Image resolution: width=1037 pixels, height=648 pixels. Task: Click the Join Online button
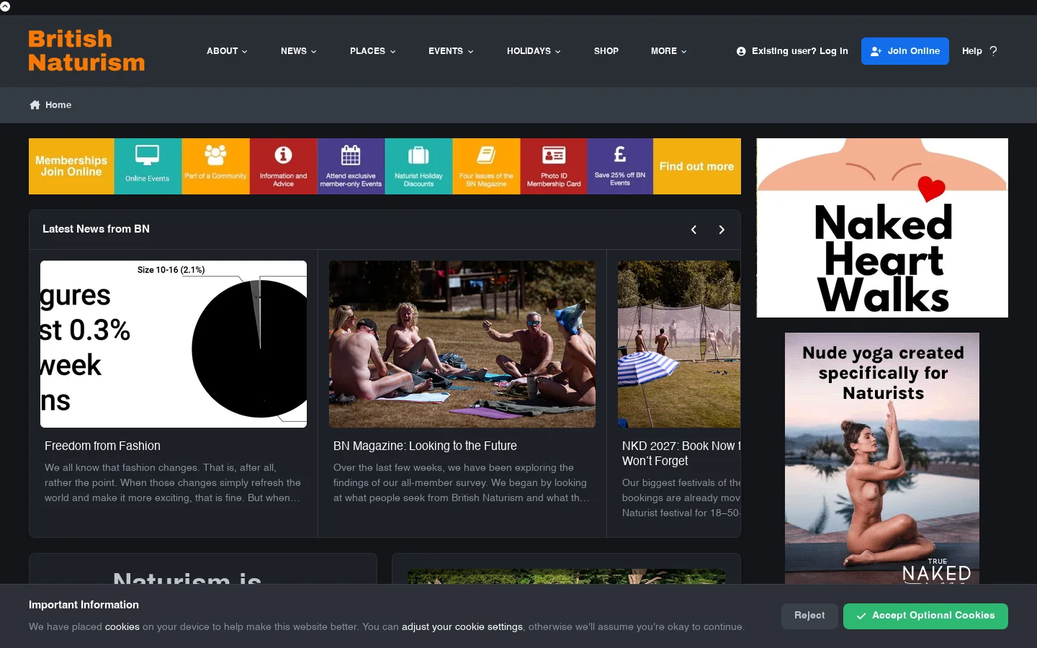pyautogui.click(x=905, y=51)
